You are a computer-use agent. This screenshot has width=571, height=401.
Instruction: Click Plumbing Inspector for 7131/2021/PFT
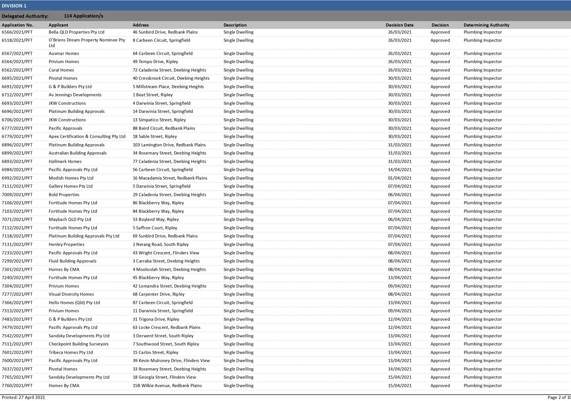483,244
